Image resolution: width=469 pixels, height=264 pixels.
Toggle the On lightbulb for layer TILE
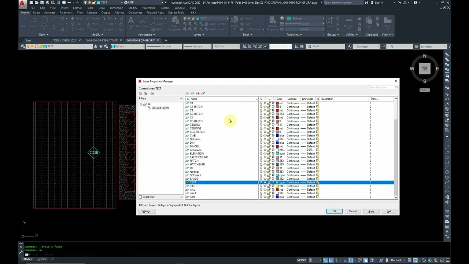(261, 186)
